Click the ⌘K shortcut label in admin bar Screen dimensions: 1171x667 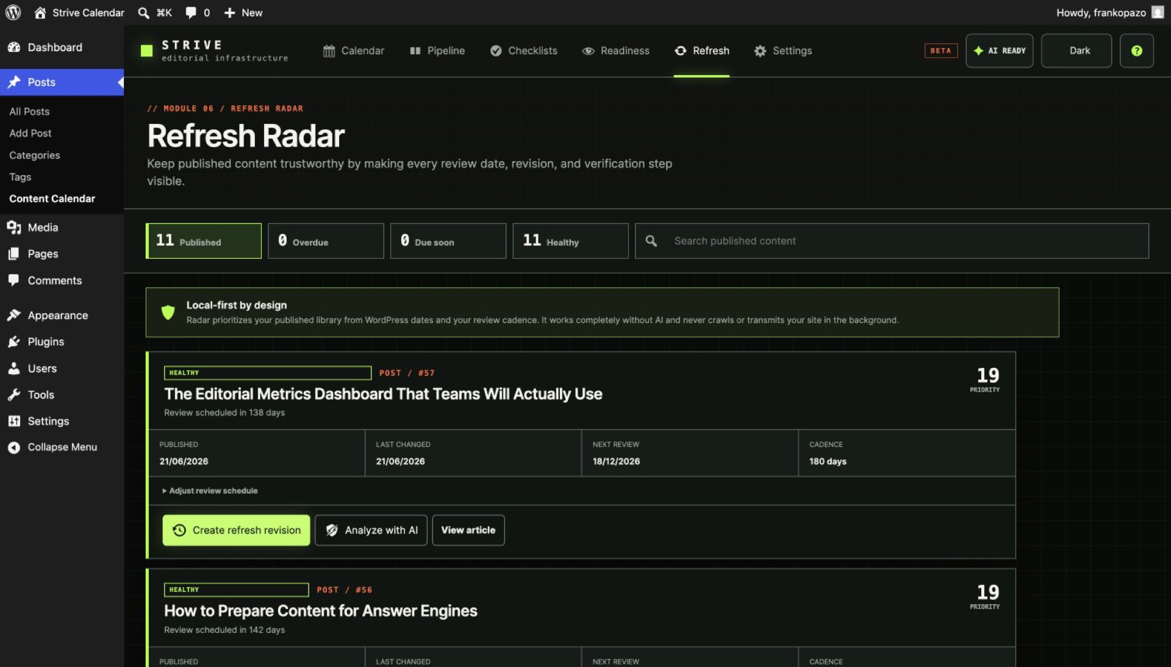[164, 13]
